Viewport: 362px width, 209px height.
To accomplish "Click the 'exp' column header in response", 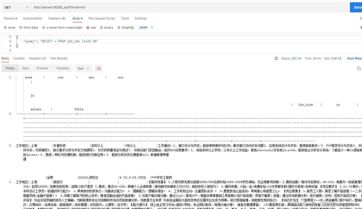I will 121,77.
